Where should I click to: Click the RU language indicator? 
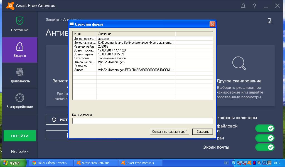tap(226, 163)
